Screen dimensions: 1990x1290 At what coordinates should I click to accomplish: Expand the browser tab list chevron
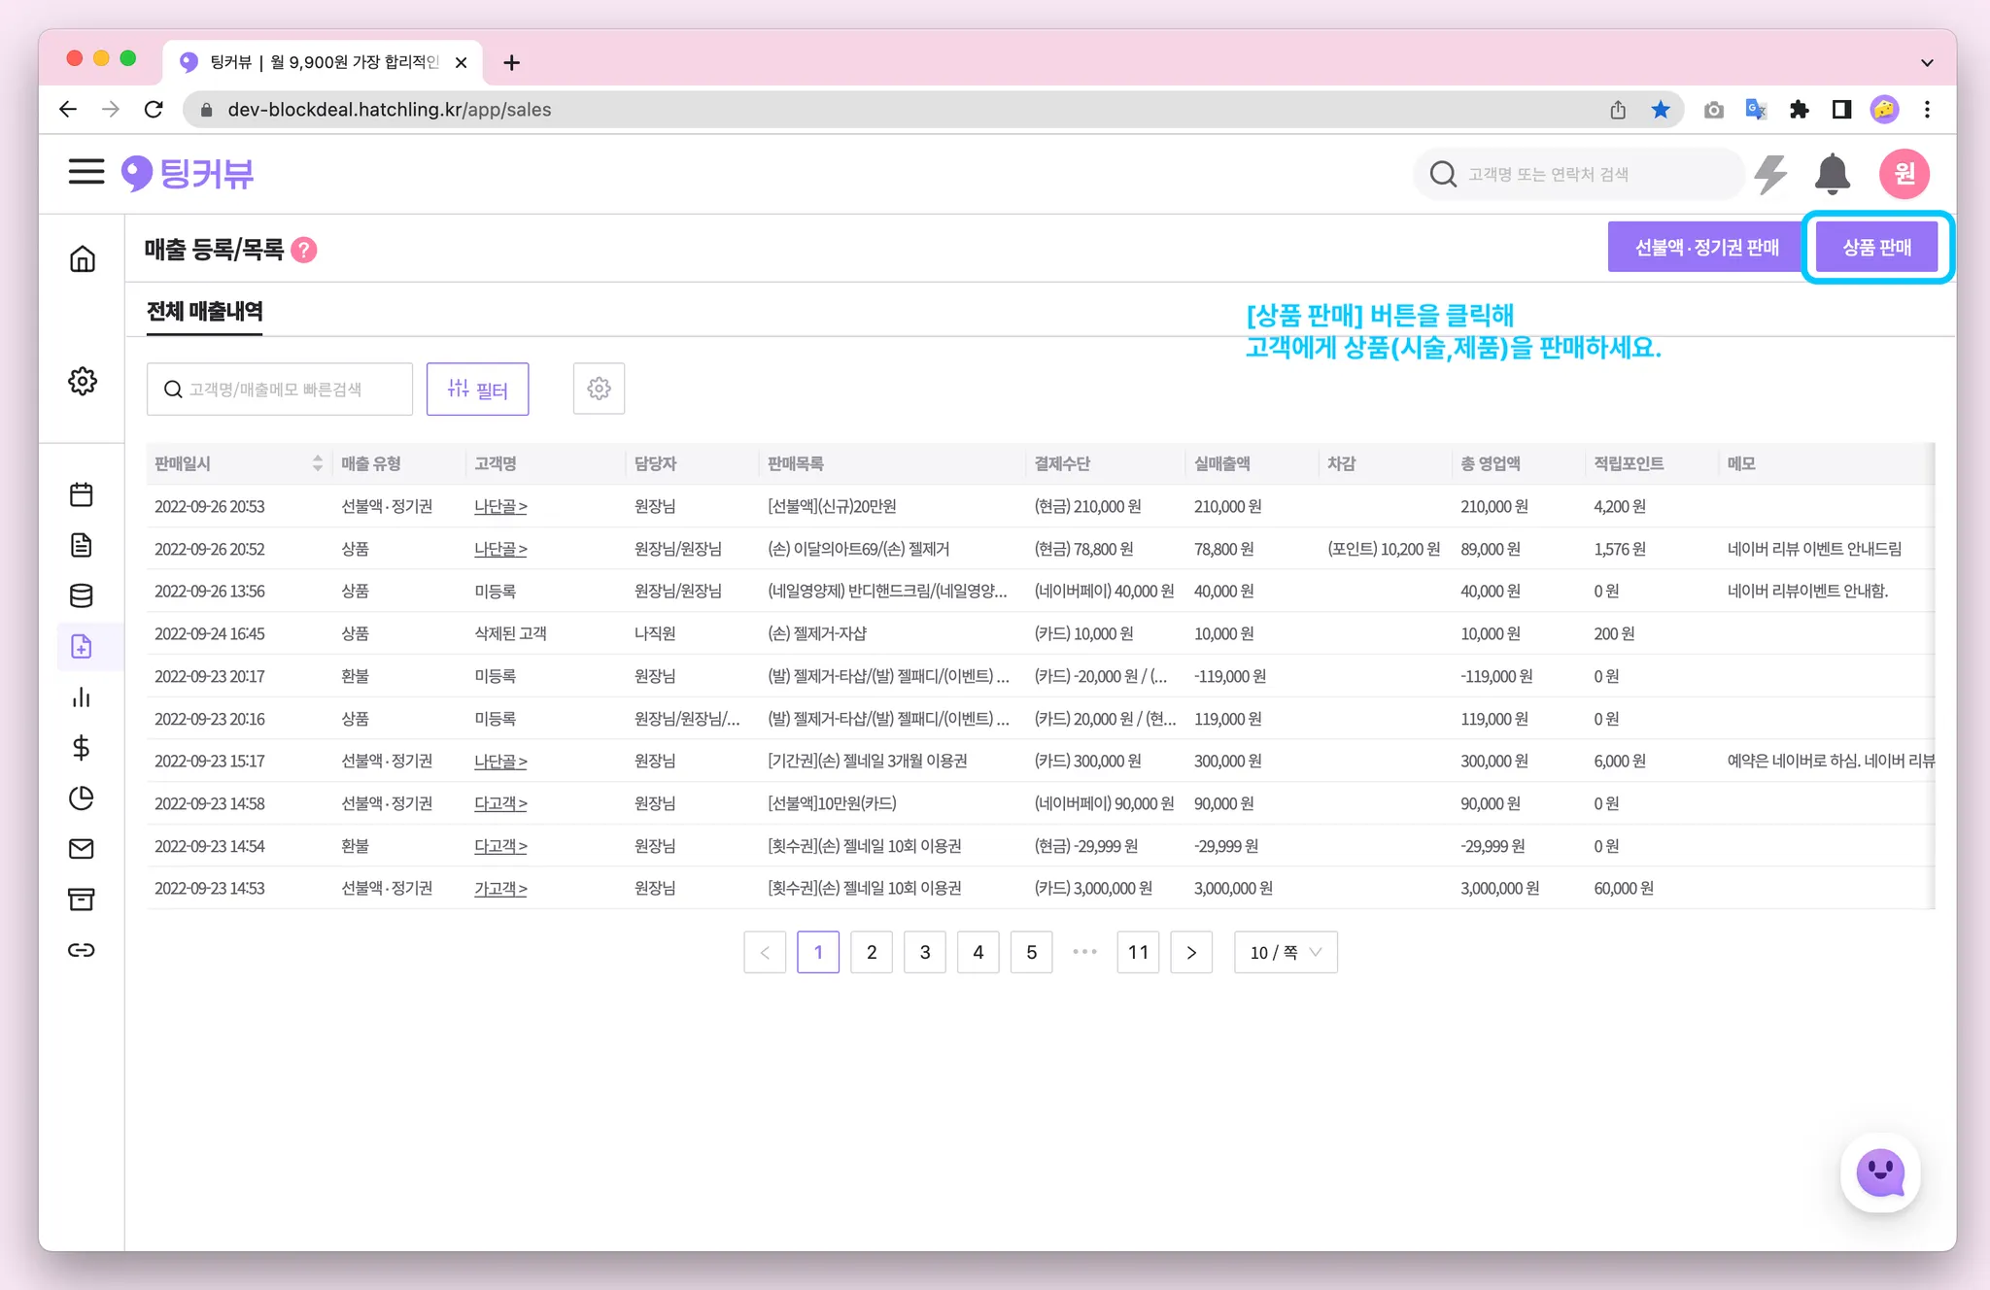pos(1926,62)
